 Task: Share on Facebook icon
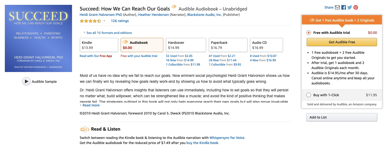(x=343, y=8)
